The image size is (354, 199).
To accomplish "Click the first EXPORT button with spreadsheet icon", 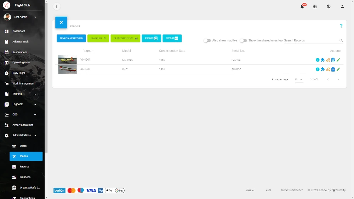I will 151,38.
